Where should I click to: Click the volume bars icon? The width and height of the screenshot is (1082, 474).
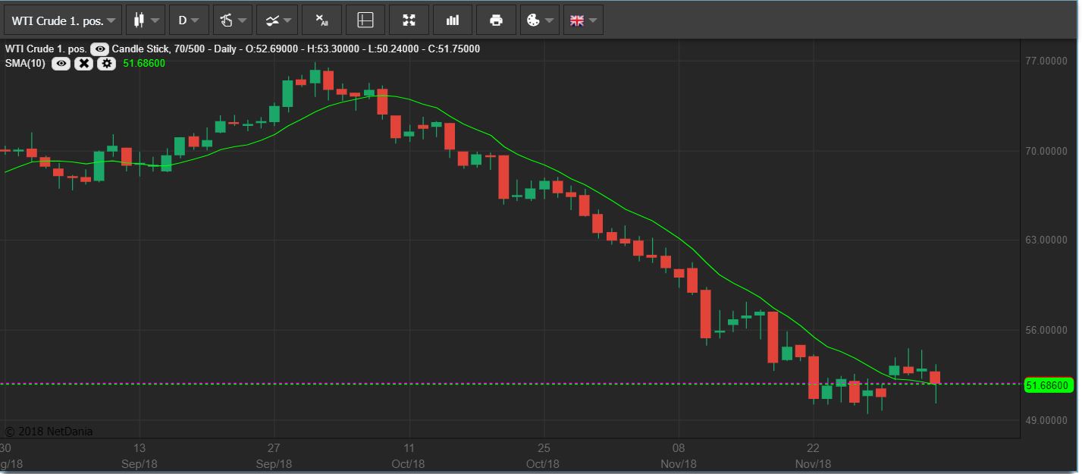pos(453,20)
